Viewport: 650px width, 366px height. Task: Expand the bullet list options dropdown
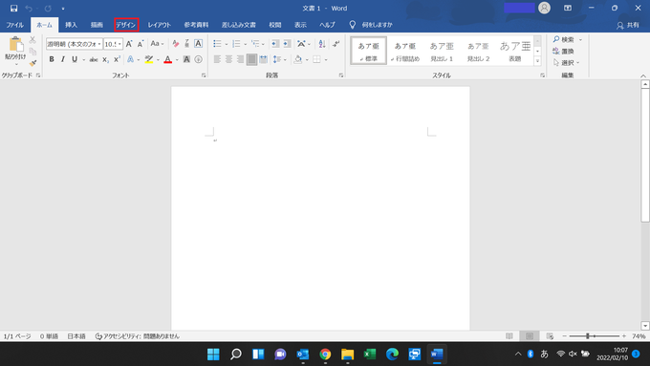[227, 44]
